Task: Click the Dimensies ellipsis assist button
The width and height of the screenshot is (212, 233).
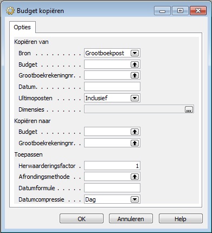Action: pyautogui.click(x=189, y=109)
